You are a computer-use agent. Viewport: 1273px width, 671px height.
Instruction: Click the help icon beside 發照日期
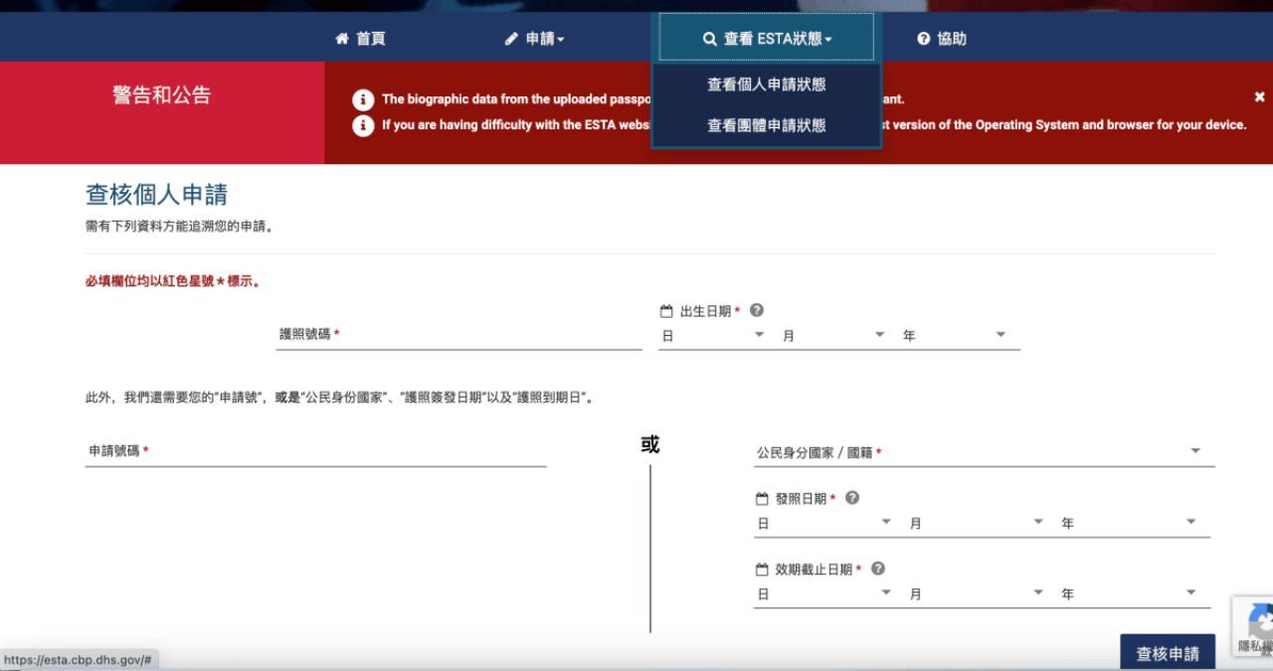(x=851, y=498)
